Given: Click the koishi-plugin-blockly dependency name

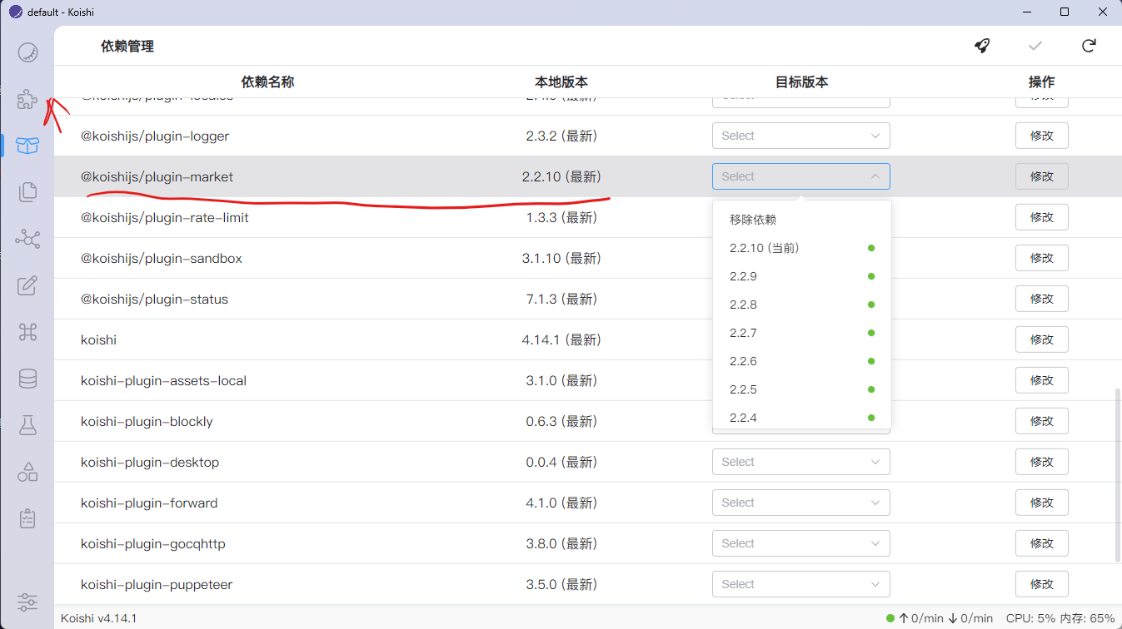Looking at the screenshot, I should (147, 421).
